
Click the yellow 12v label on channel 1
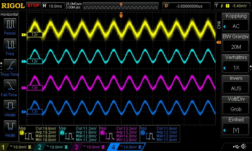[35, 35]
